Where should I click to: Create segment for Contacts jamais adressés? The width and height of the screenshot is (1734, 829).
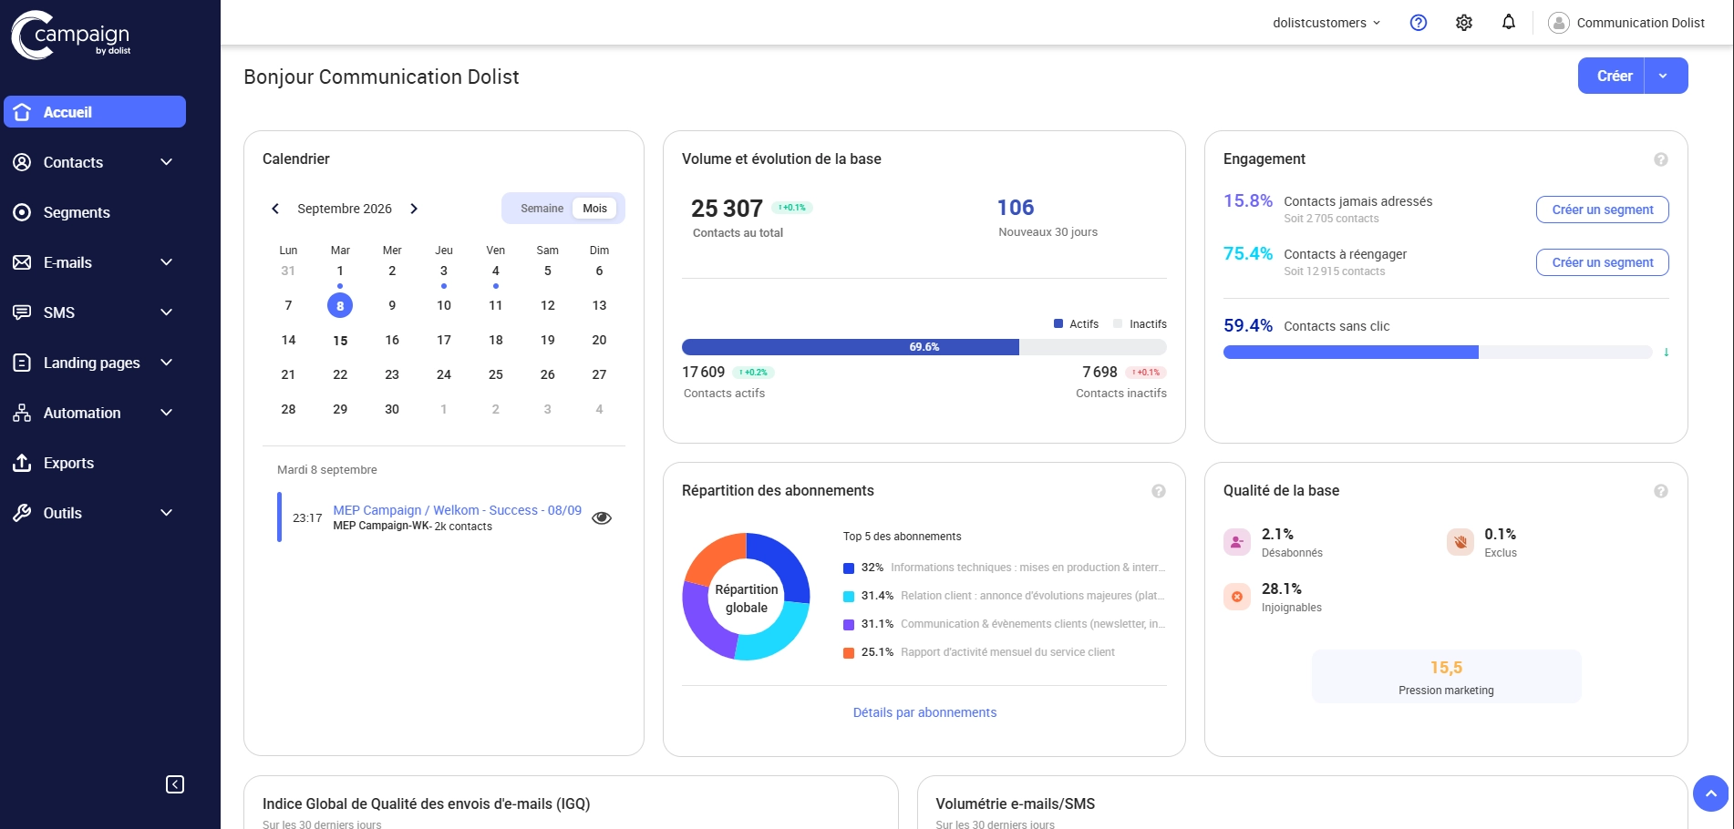tap(1603, 210)
